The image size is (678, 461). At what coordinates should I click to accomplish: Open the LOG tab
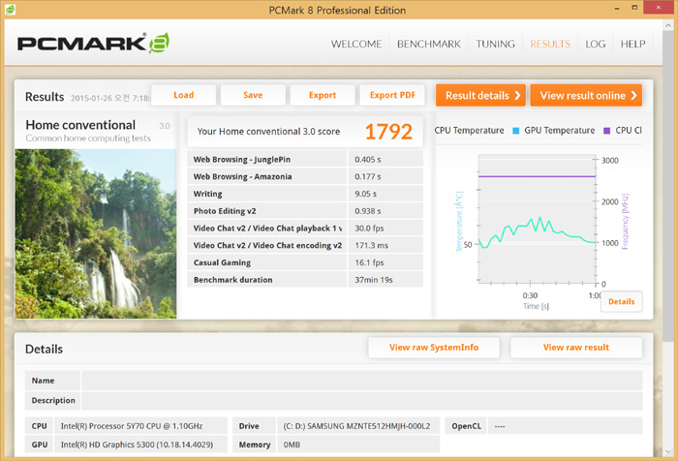click(x=595, y=45)
